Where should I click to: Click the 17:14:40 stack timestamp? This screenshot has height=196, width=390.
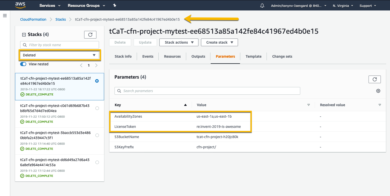pos(43,144)
